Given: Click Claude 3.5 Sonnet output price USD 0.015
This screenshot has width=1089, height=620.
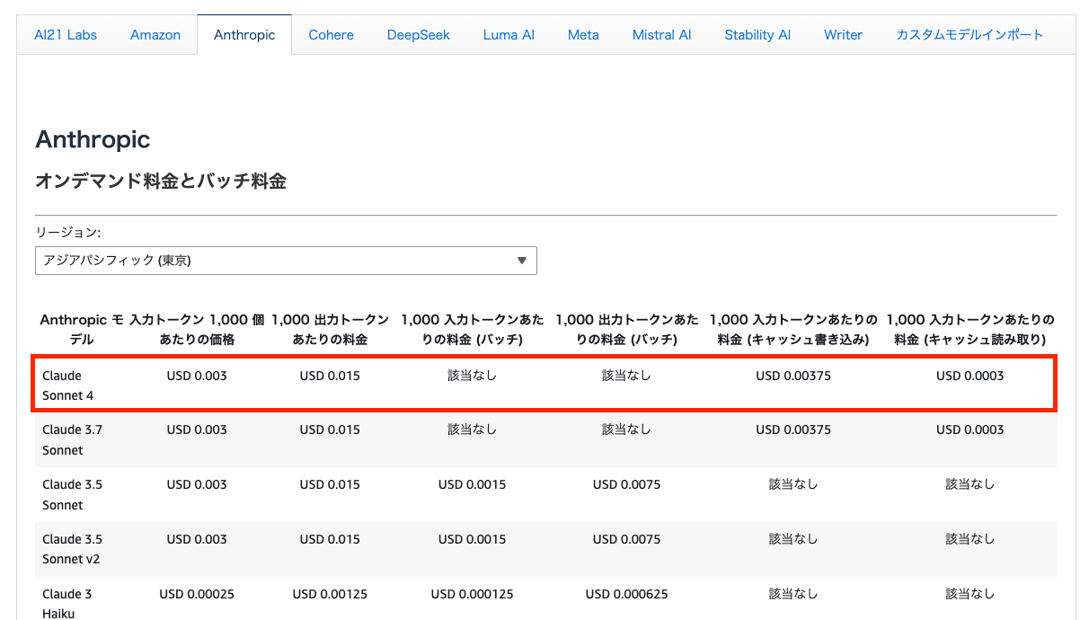Looking at the screenshot, I should [330, 484].
